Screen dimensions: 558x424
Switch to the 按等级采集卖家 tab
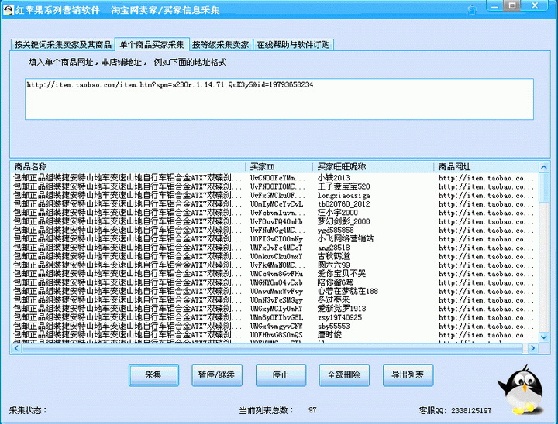tap(221, 44)
